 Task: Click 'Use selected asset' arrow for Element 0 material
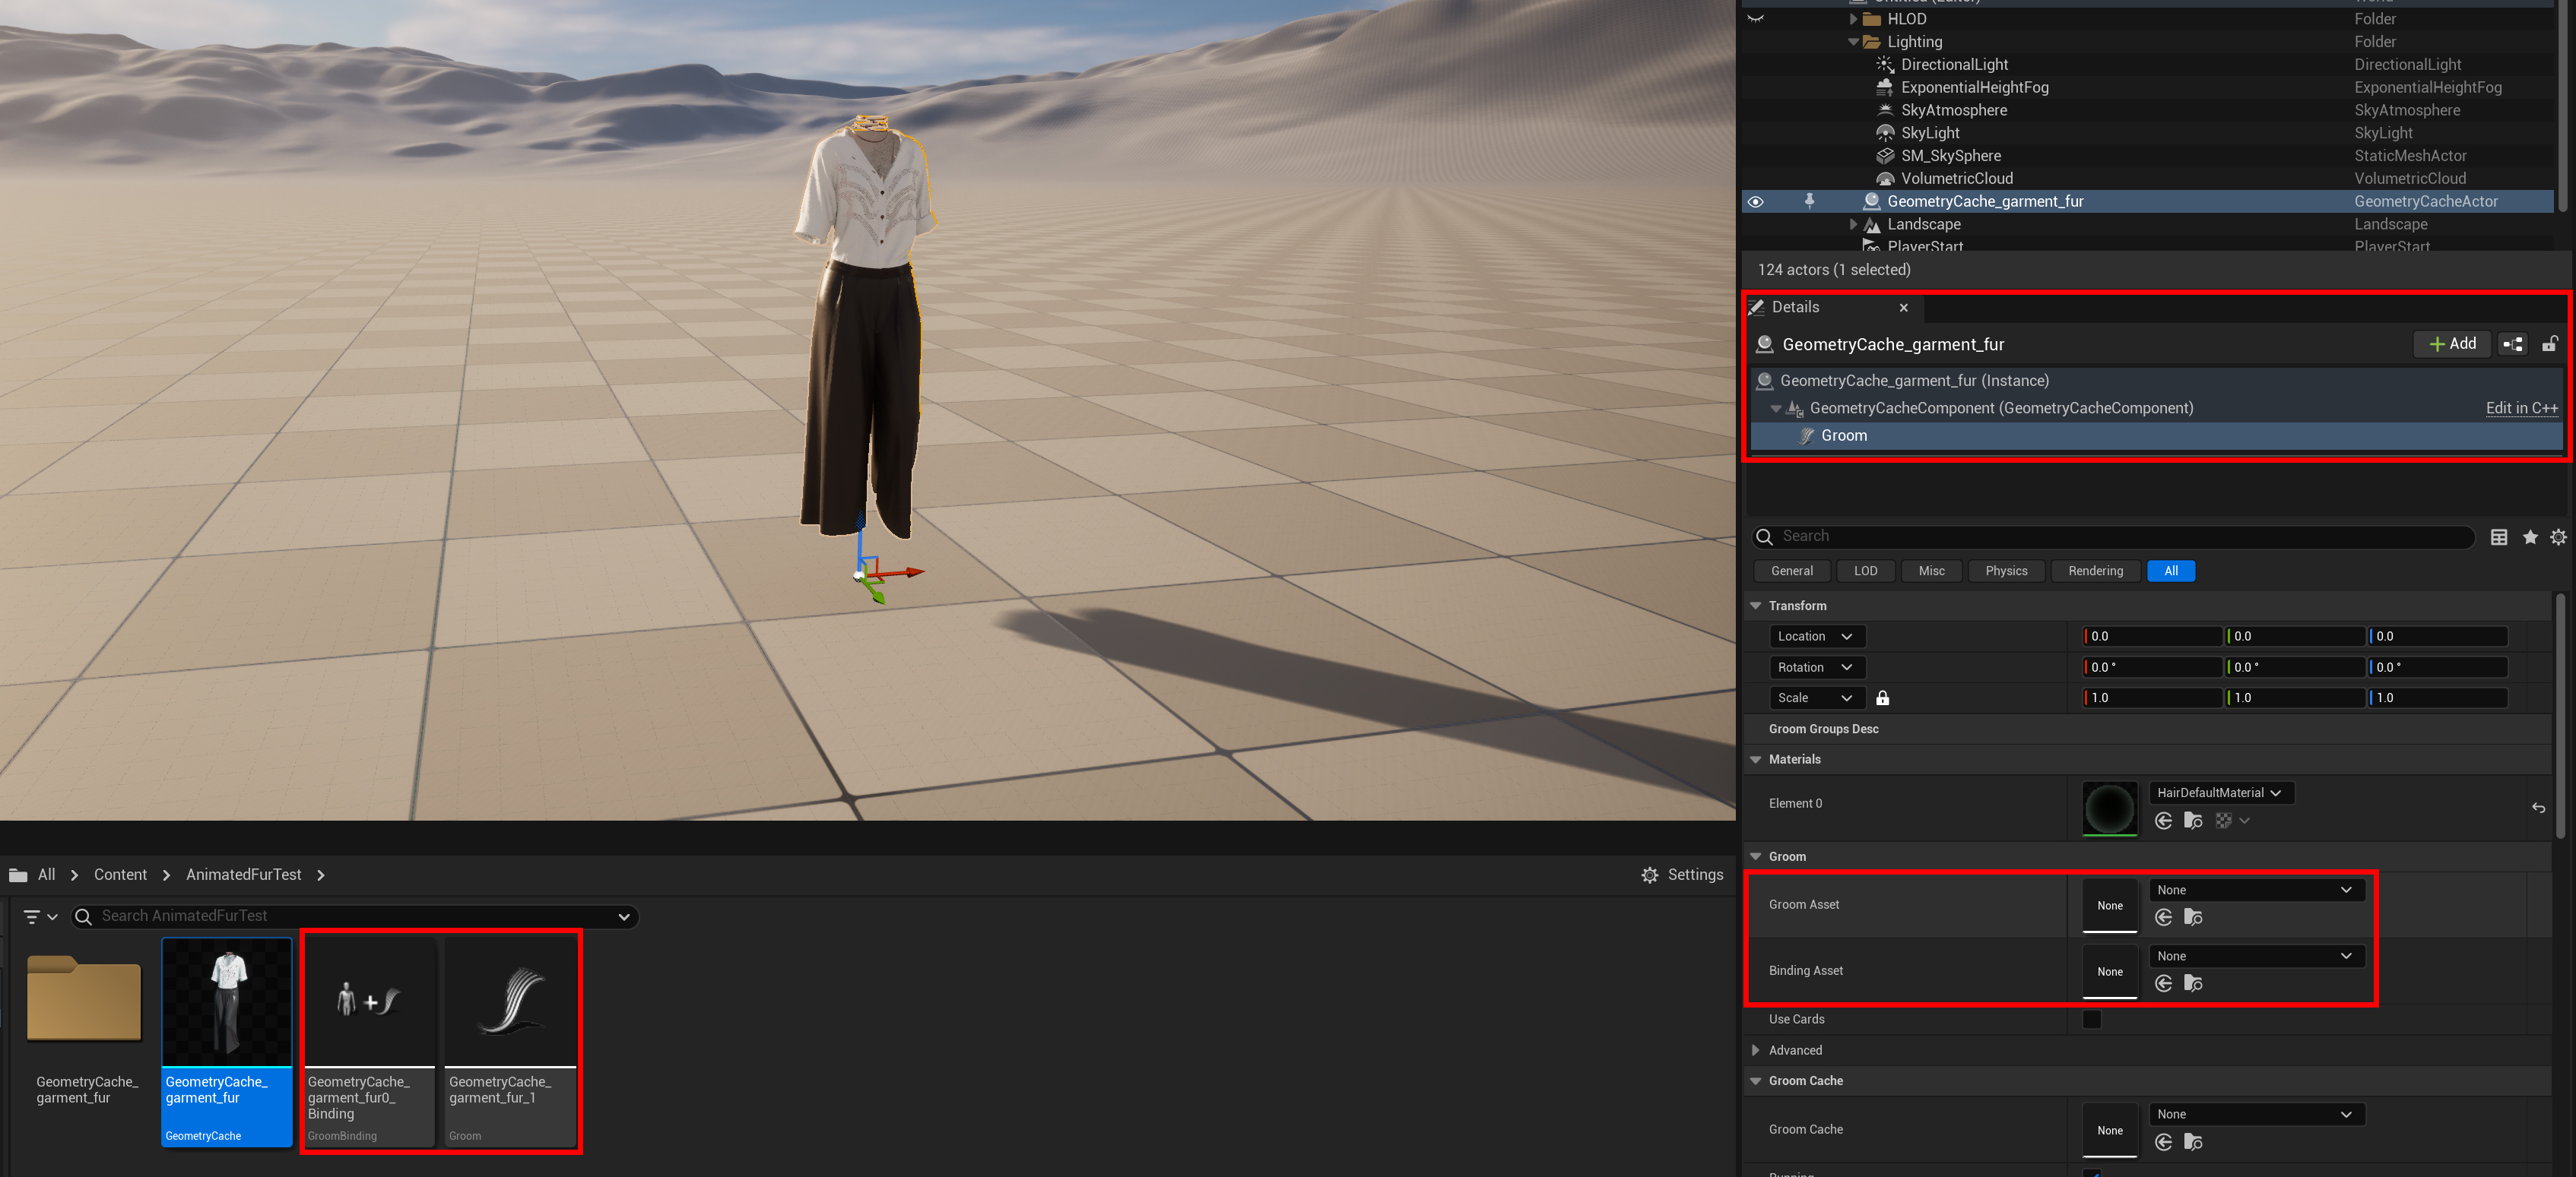point(2163,821)
